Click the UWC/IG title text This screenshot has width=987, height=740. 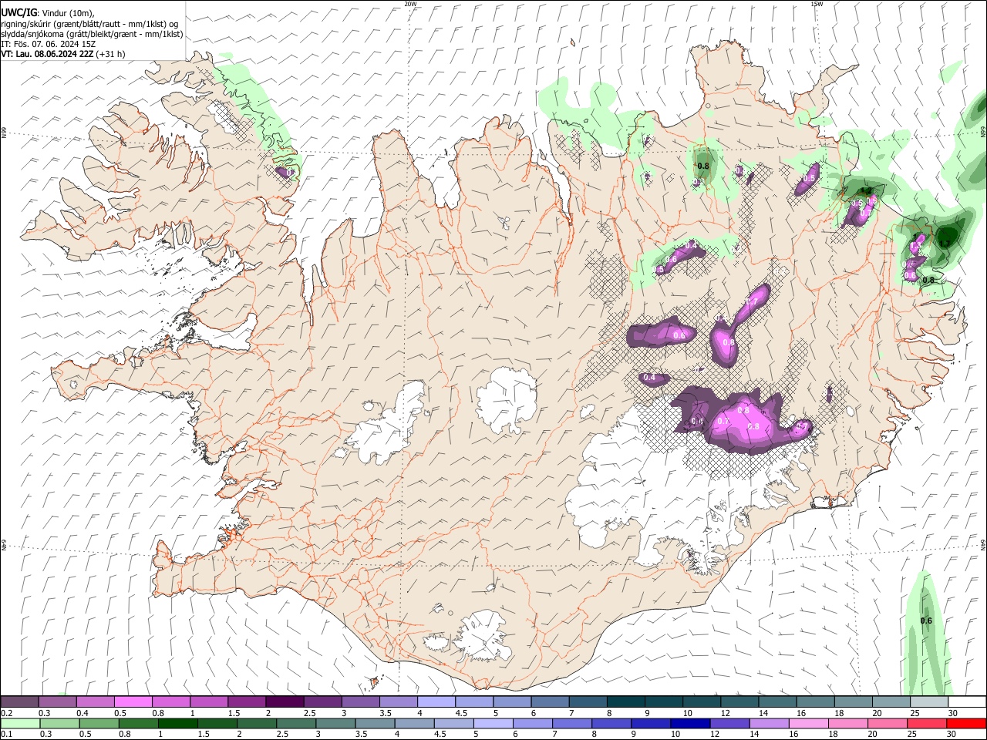(19, 12)
